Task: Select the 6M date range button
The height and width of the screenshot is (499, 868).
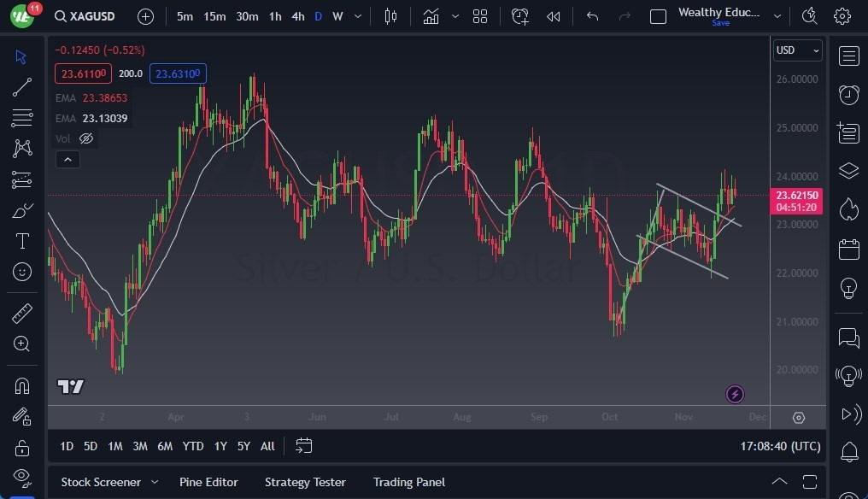Action: [x=165, y=446]
